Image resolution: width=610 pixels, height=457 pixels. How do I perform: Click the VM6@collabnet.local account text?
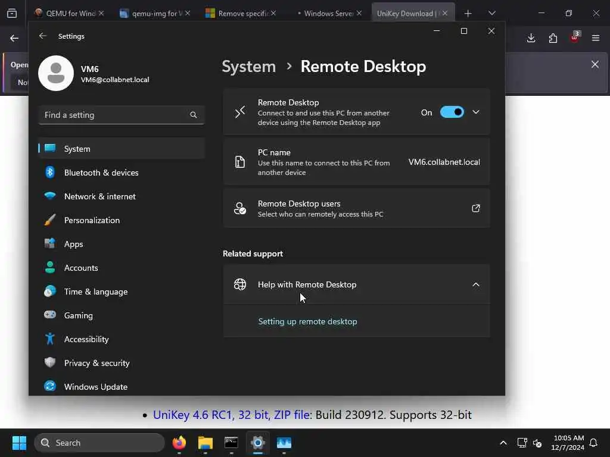click(x=115, y=80)
